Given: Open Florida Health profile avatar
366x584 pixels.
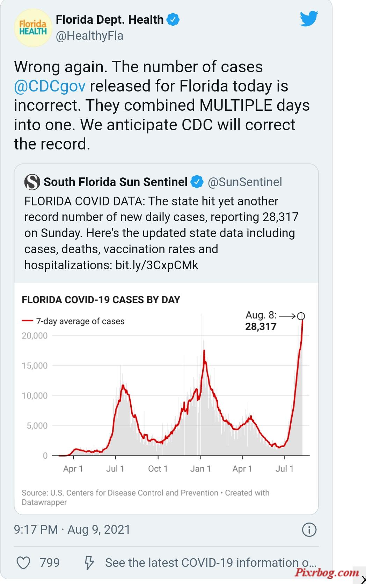Looking at the screenshot, I should tap(33, 28).
